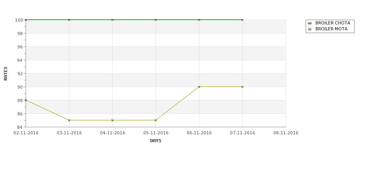The image size is (384, 169).
Task: Click the RATES axis title
Action: point(6,74)
